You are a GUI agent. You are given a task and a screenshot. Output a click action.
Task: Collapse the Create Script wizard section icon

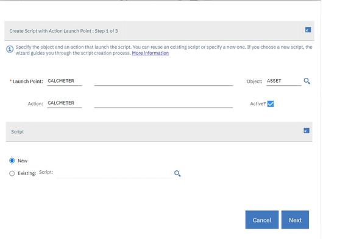coord(308,30)
